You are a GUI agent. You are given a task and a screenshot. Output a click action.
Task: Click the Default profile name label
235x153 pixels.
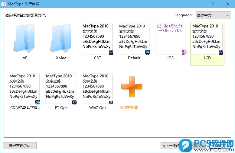pos(134,58)
